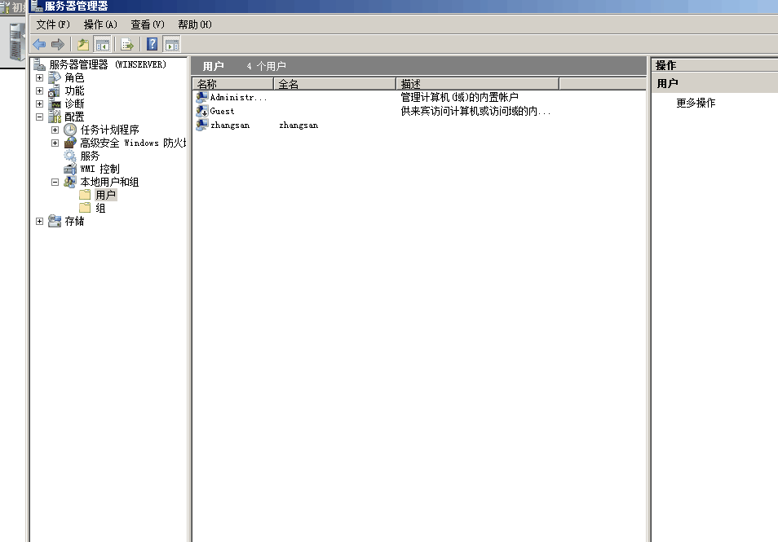Screen dimensions: 778x542
Task: Expand the 高级安全 Windows firewall node
Action: point(55,143)
